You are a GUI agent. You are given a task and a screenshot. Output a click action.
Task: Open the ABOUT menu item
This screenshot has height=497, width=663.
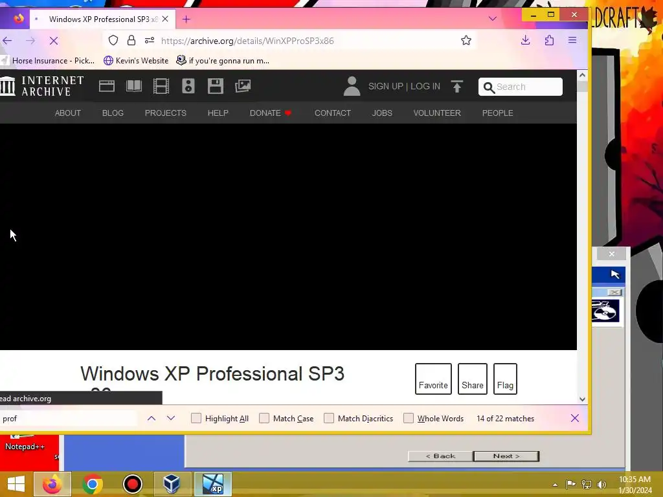[67, 113]
